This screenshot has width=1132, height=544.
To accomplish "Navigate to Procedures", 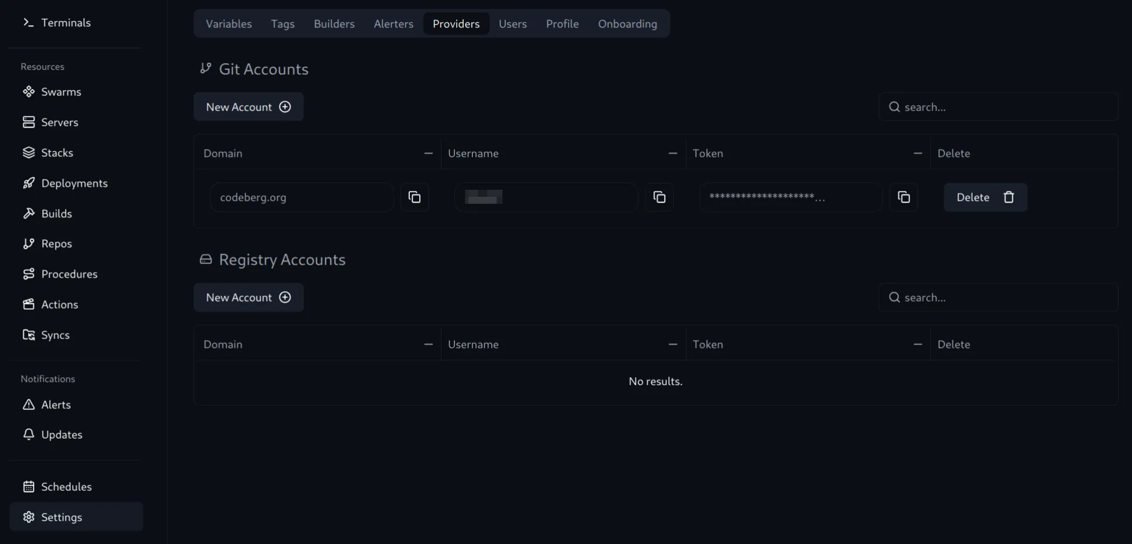I will (x=76, y=274).
